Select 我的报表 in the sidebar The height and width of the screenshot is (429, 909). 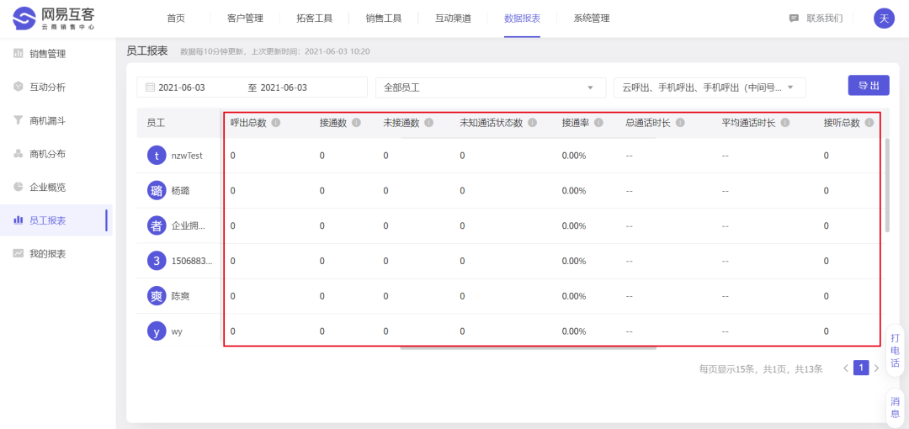coord(47,253)
